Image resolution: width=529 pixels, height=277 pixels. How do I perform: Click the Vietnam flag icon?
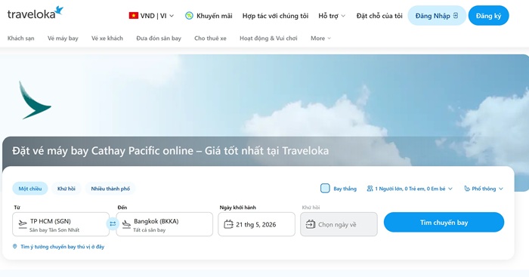tap(133, 16)
